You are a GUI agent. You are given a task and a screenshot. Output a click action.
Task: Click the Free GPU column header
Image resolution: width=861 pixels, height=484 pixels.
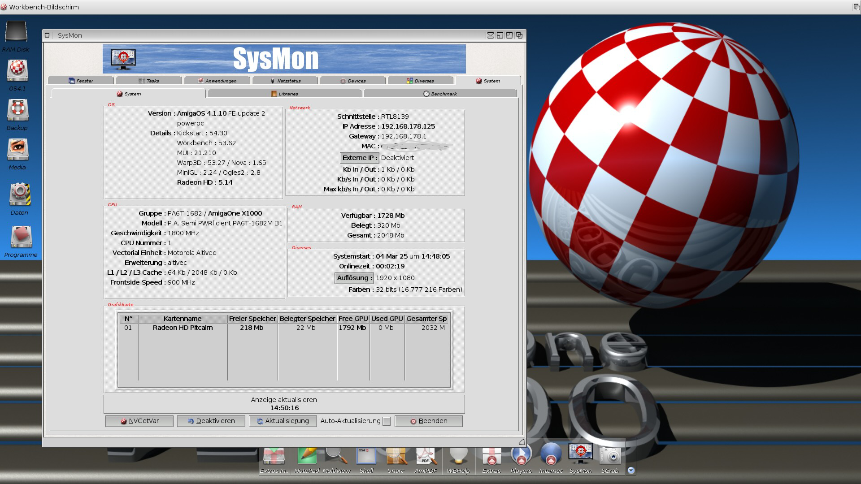[x=353, y=319]
